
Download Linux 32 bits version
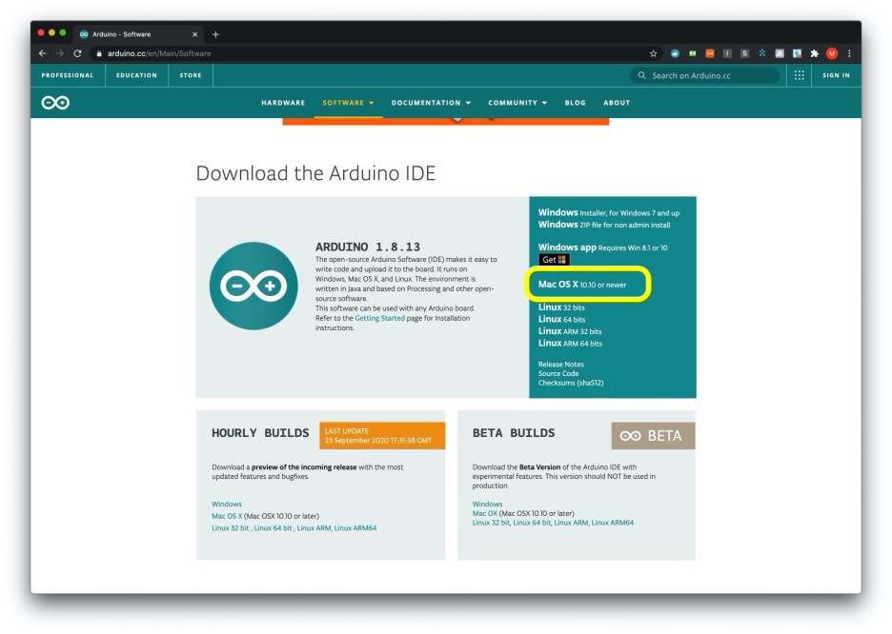point(561,307)
